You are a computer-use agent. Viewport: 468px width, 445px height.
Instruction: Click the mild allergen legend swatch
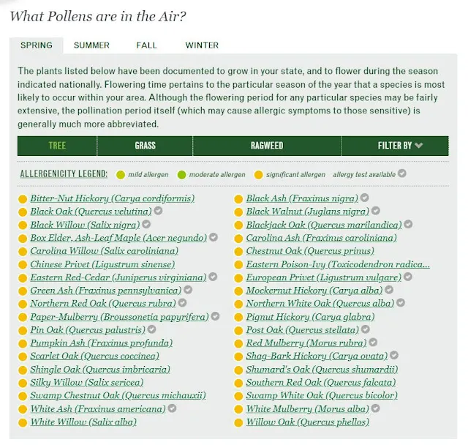pos(121,175)
